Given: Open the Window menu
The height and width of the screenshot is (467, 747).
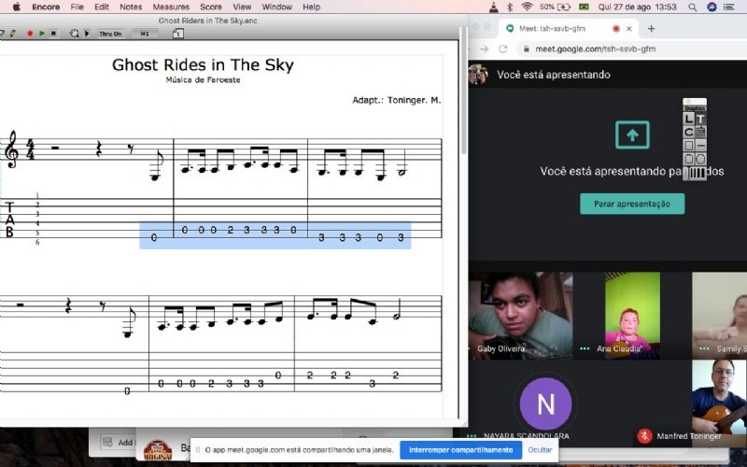Looking at the screenshot, I should pos(276,7).
